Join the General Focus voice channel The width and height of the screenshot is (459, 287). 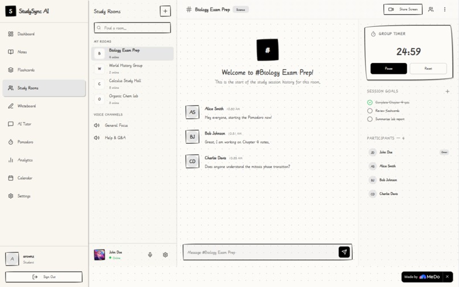coord(132,126)
